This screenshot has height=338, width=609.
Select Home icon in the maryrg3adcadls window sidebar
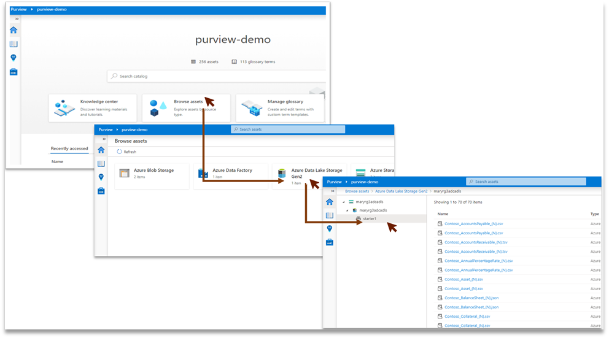(x=329, y=202)
